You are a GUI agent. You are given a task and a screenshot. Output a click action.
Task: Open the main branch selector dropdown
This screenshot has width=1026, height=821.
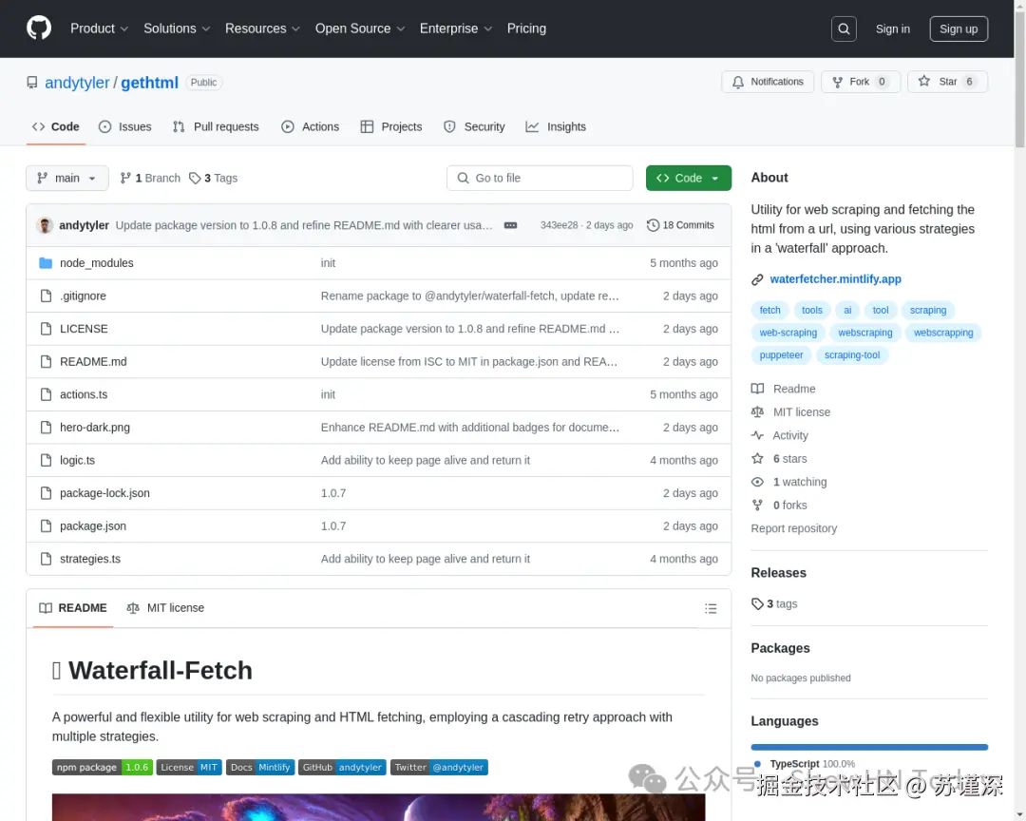(67, 178)
